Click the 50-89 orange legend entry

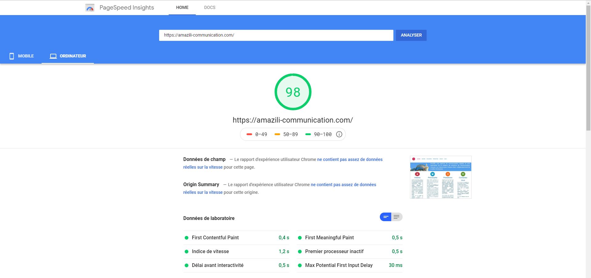pyautogui.click(x=286, y=134)
